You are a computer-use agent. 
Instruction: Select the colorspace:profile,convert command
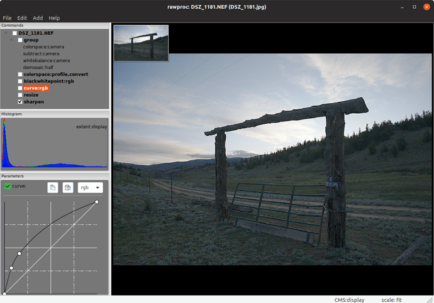[x=55, y=74]
